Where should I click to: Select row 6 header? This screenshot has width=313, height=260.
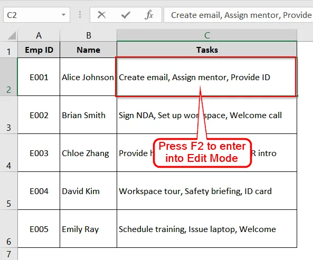tap(8, 229)
